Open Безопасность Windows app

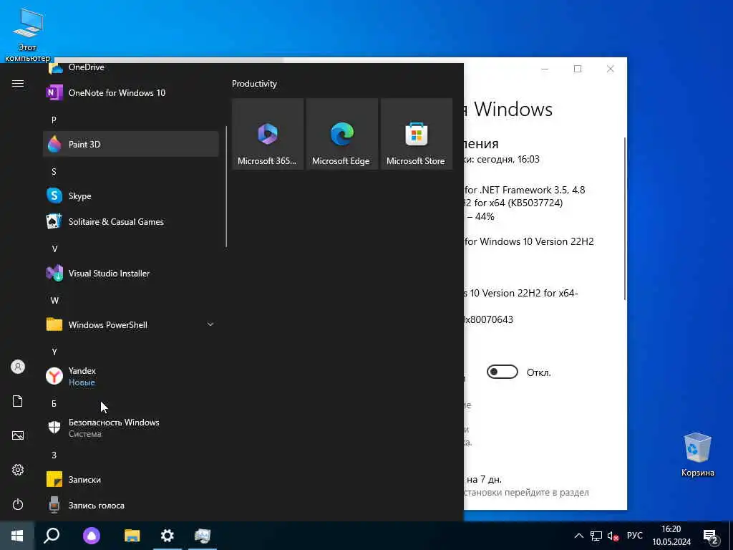click(x=131, y=428)
